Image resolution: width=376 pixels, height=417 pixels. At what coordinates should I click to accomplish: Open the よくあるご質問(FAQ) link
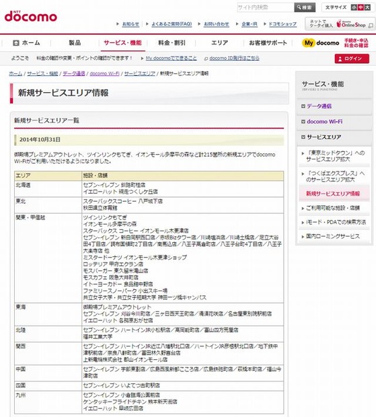[172, 24]
